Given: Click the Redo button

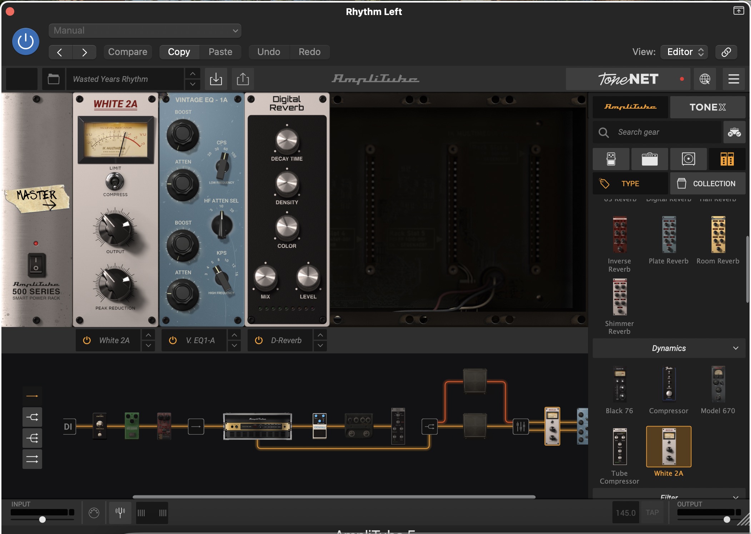Looking at the screenshot, I should click(309, 52).
